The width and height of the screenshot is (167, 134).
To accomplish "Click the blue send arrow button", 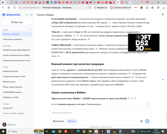I will (147, 121).
